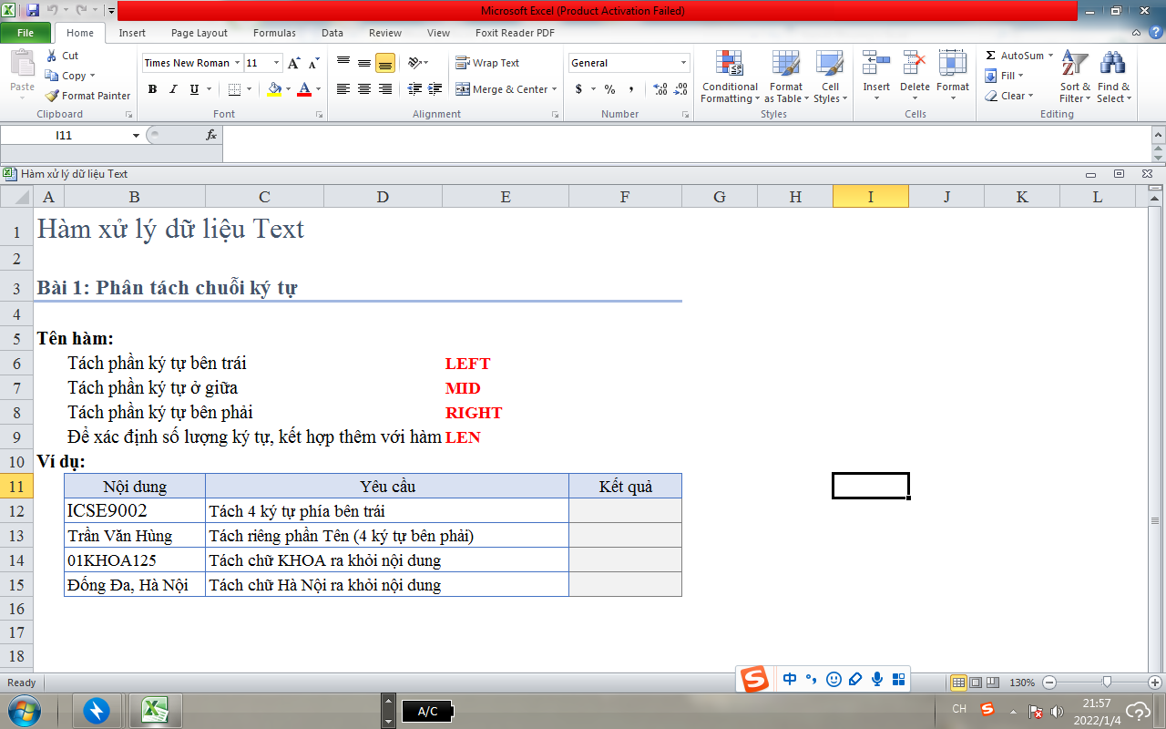This screenshot has height=729, width=1166.
Task: Switch to Page Layout view in status bar
Action: pyautogui.click(x=976, y=683)
